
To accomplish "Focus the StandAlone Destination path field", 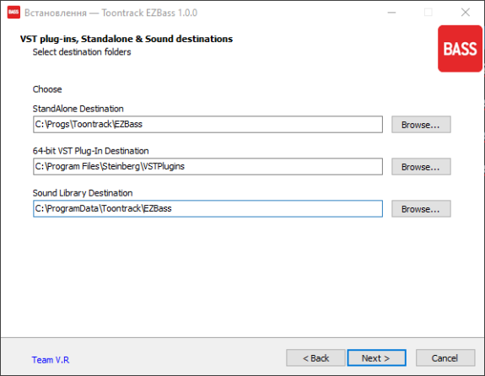I will click(x=207, y=124).
